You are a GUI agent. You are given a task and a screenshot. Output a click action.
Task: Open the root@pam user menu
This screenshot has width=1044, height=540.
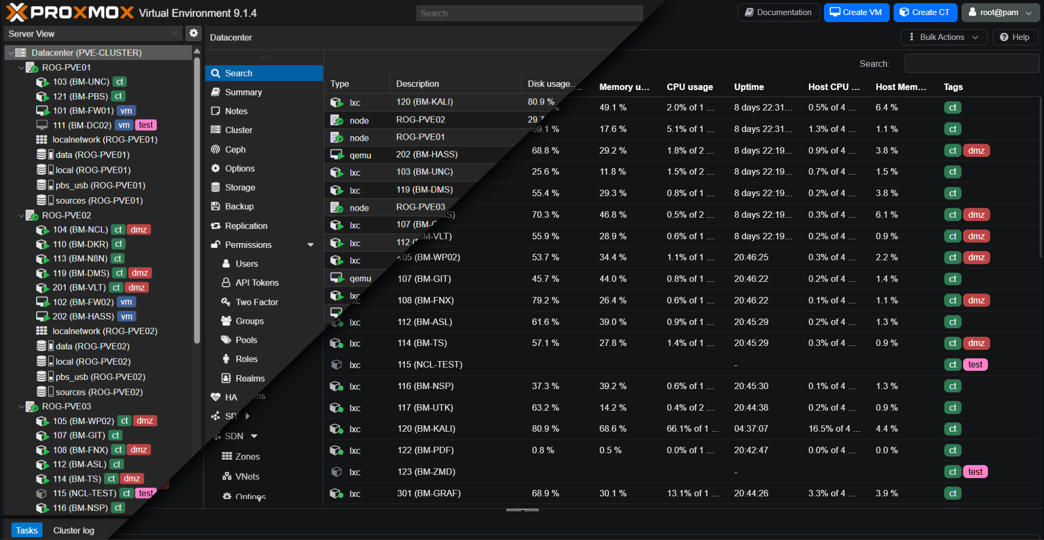coord(999,12)
